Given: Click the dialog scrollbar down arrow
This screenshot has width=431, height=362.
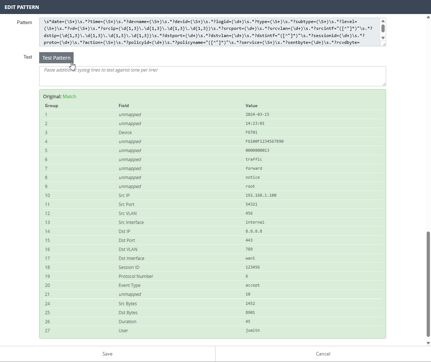Looking at the screenshot, I should [428, 343].
